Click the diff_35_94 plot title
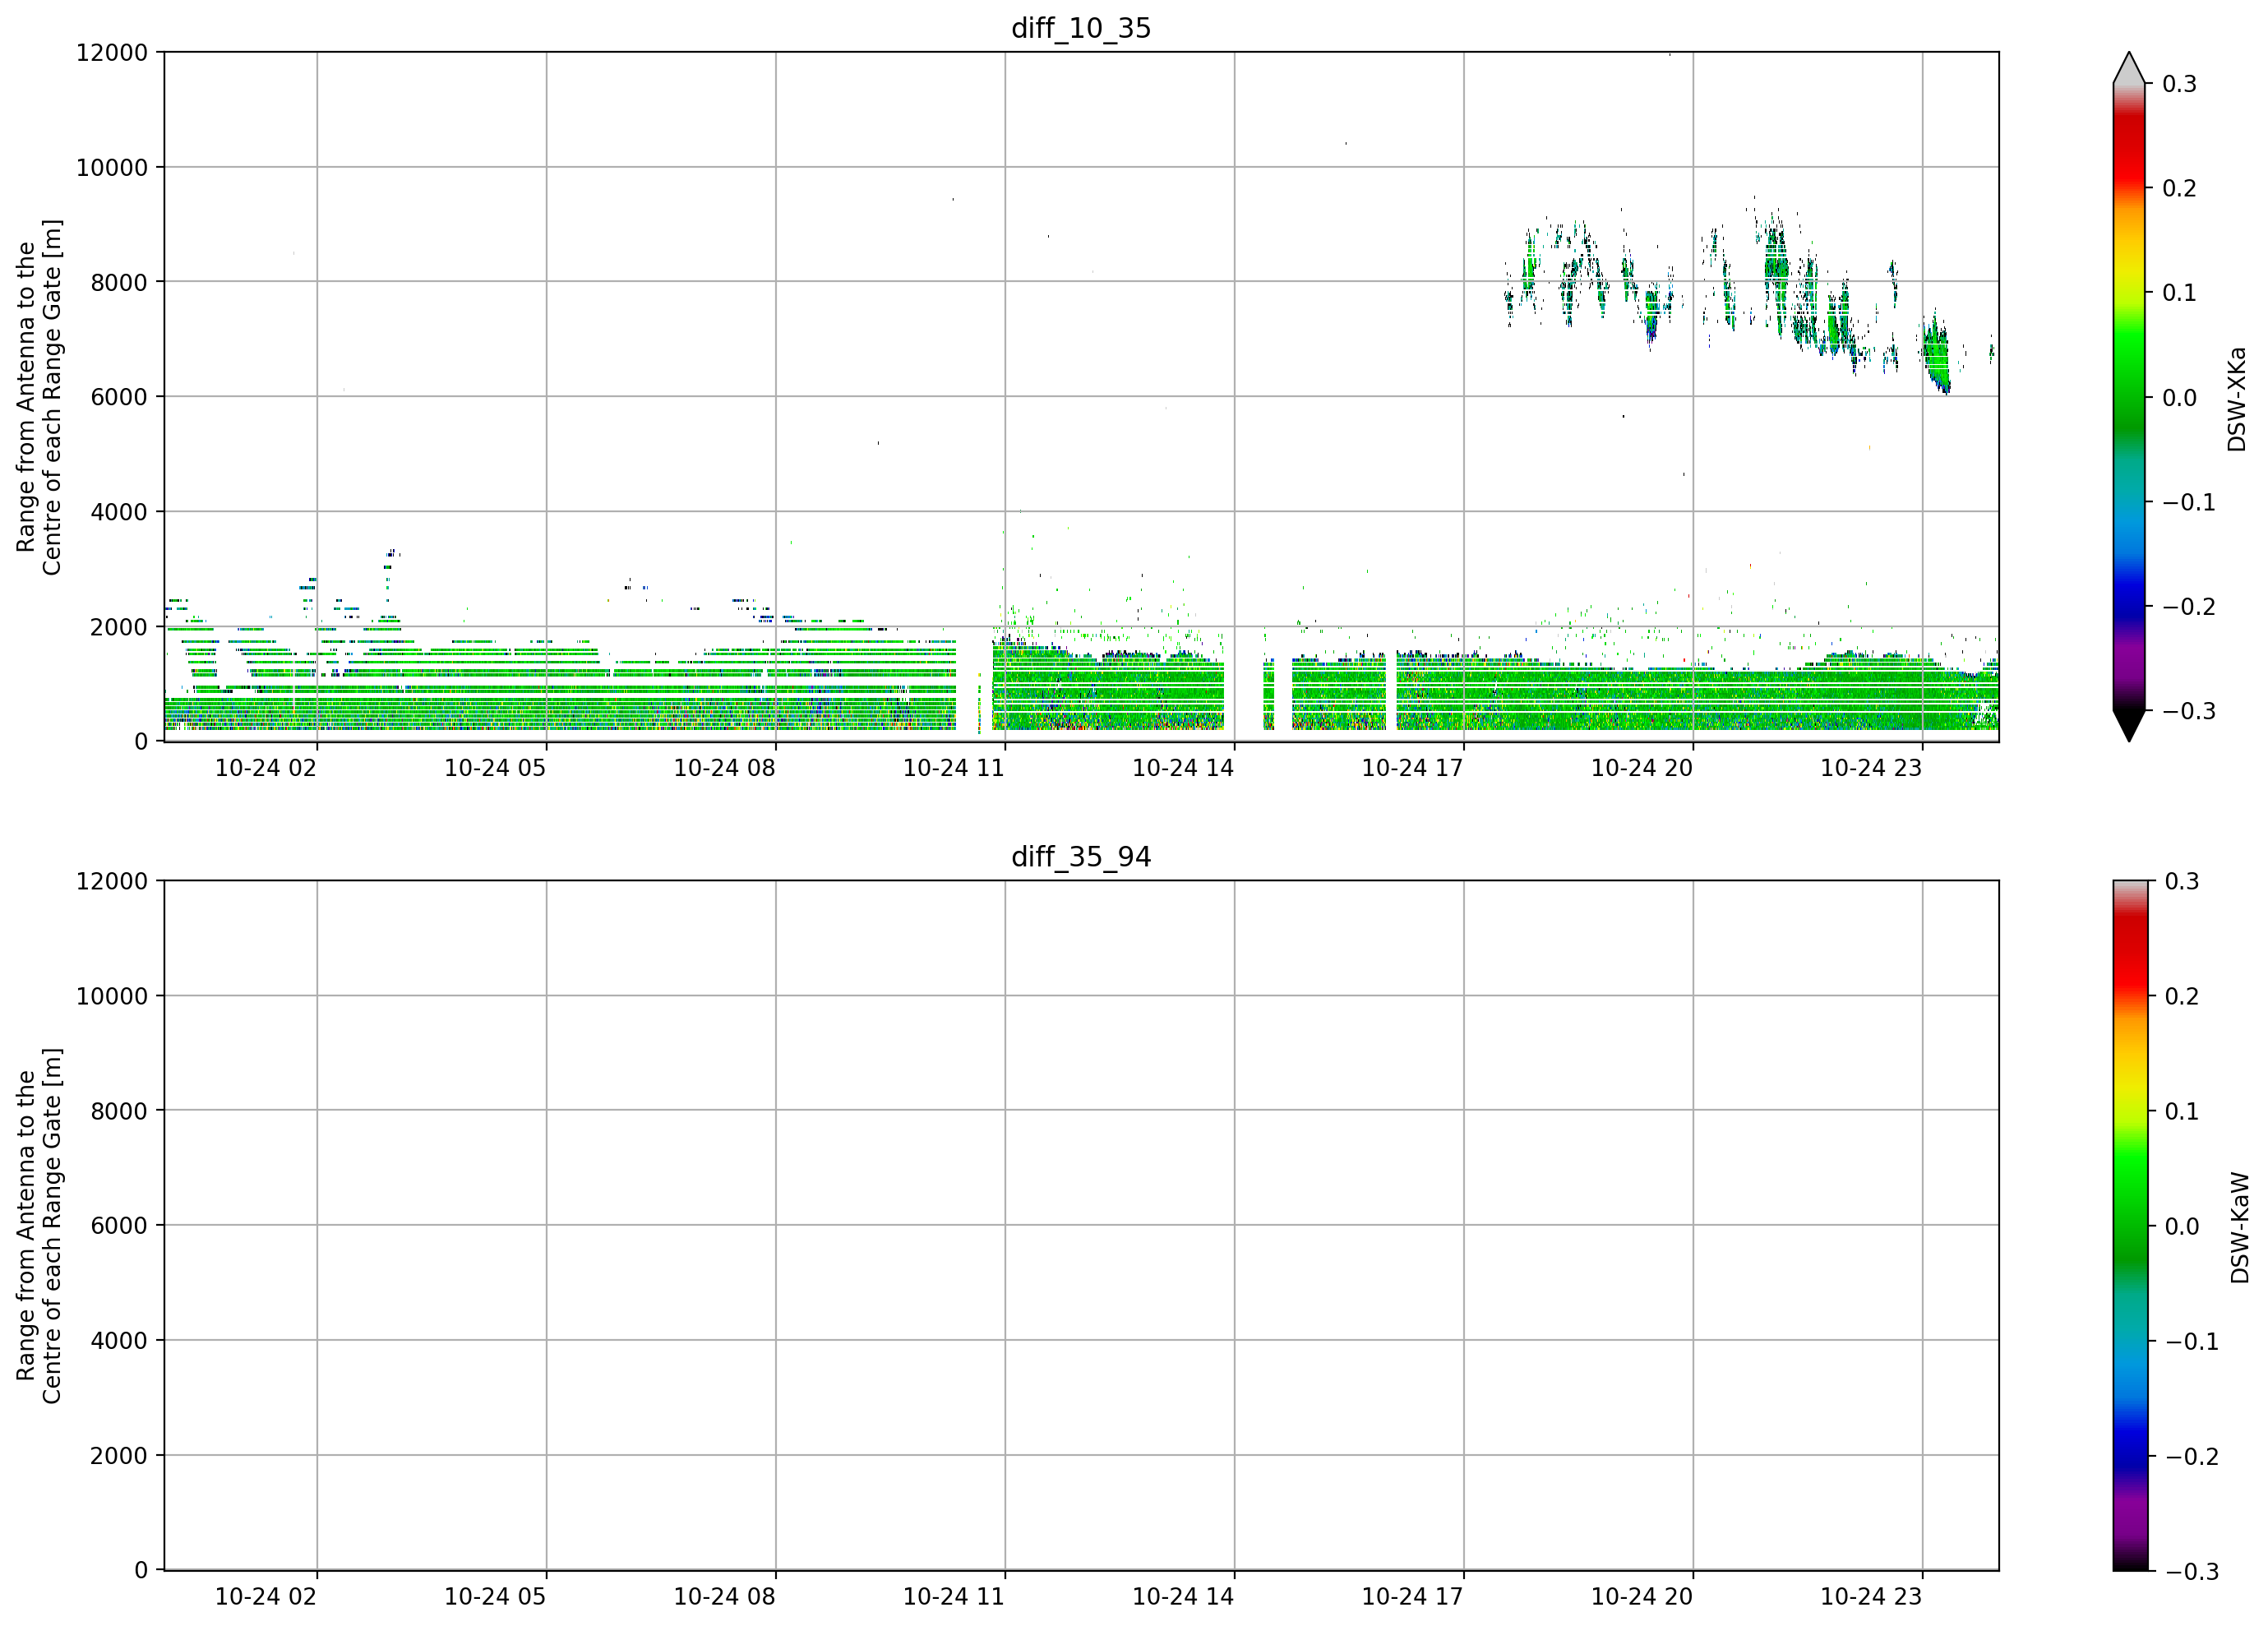This screenshot has height=1626, width=2268. [1081, 857]
